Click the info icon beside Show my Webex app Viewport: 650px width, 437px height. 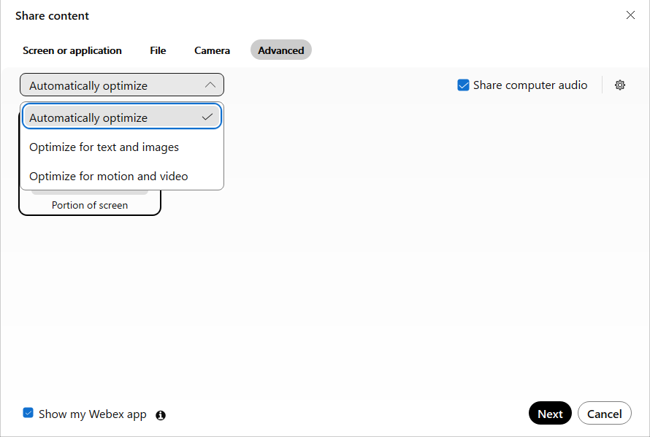click(x=161, y=415)
